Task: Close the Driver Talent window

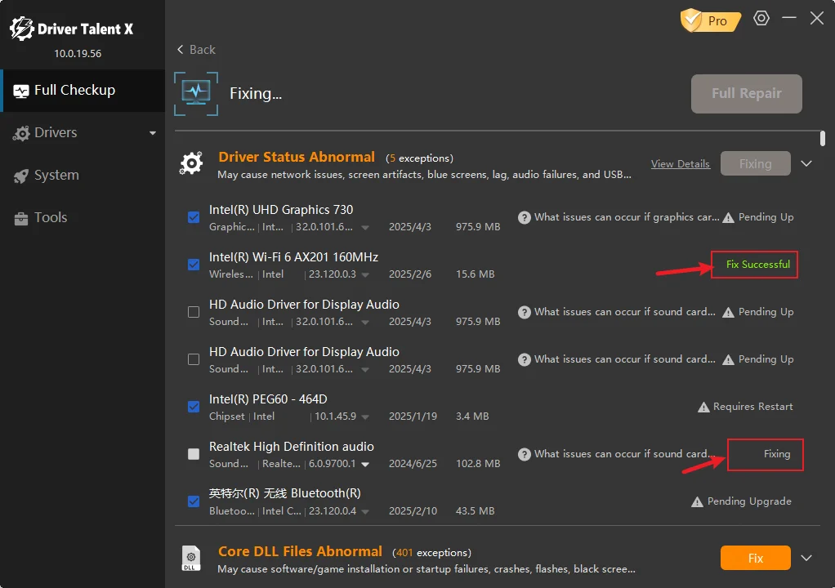Action: pyautogui.click(x=817, y=18)
